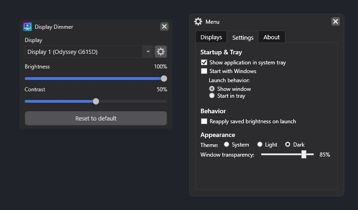Click the Contrast slider handle
This screenshot has width=358, height=210.
click(96, 101)
